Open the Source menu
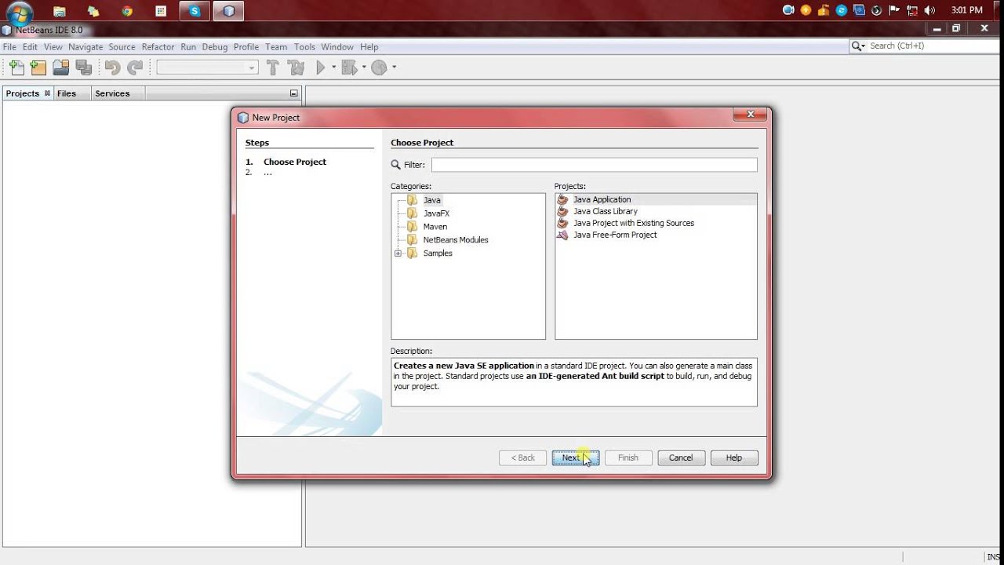The width and height of the screenshot is (1004, 565). (122, 47)
